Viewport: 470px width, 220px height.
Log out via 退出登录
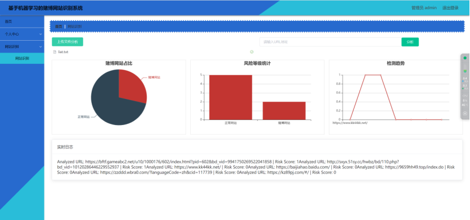(450, 8)
